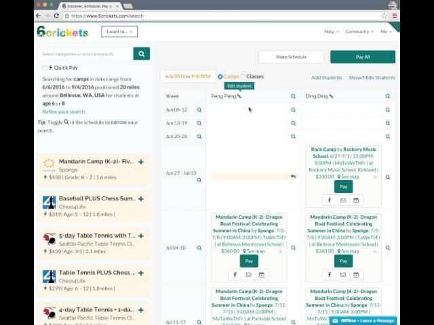
Task: Email Ding Ding's Jul 04-10 Mandarin Camp
Action: [x=343, y=275]
